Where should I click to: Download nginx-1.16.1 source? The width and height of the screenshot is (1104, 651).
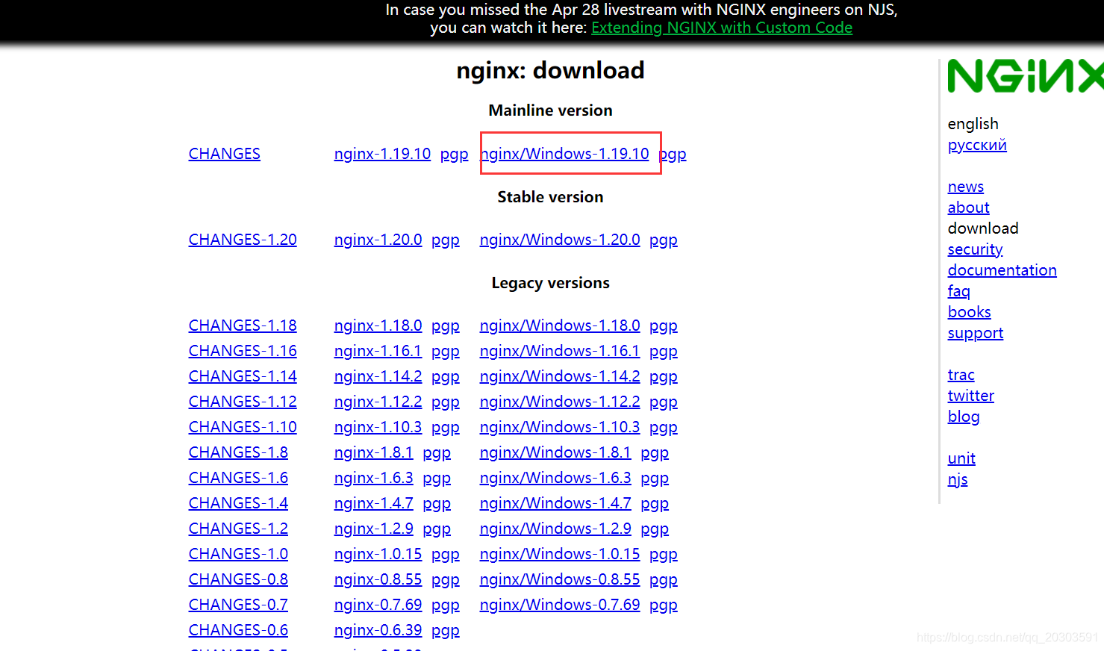point(378,351)
